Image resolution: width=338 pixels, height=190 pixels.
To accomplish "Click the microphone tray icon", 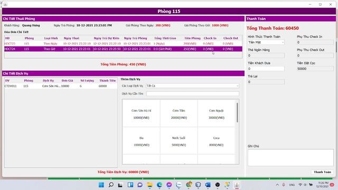I will (284, 185).
